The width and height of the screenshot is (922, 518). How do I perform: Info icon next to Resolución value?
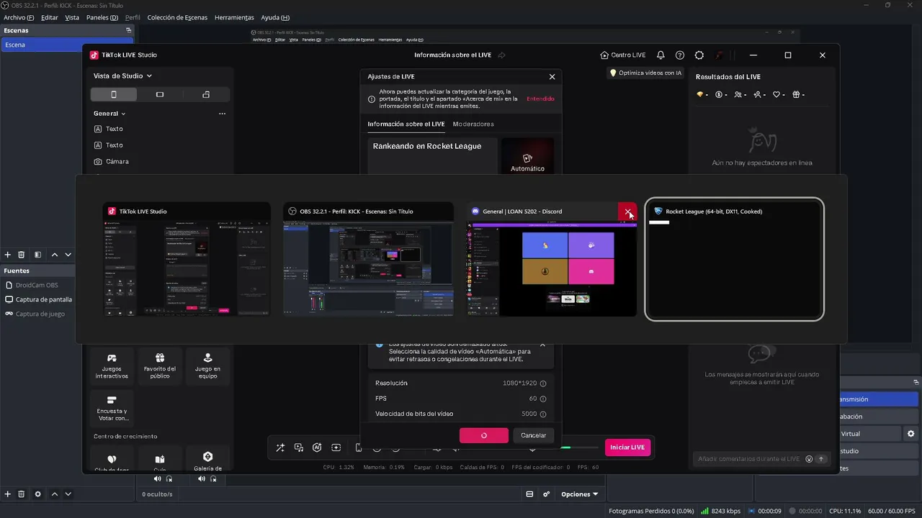[x=543, y=383]
